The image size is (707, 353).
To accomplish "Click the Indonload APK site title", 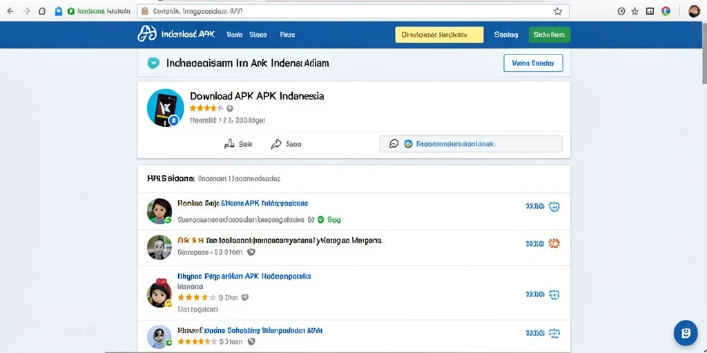I will point(188,34).
